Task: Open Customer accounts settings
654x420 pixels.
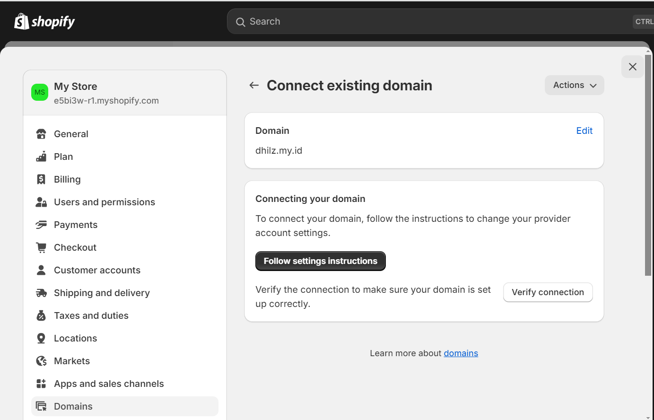Action: (125, 270)
